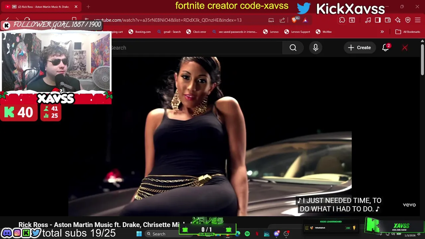Open YouTube notifications bell

pos(385,48)
